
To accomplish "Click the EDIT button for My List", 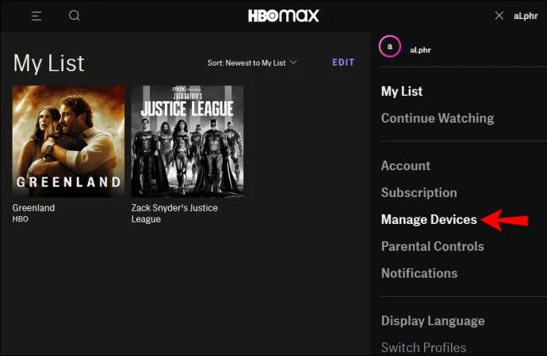I will [x=343, y=62].
